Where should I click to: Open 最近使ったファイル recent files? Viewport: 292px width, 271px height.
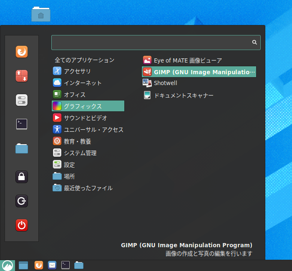[x=88, y=188]
